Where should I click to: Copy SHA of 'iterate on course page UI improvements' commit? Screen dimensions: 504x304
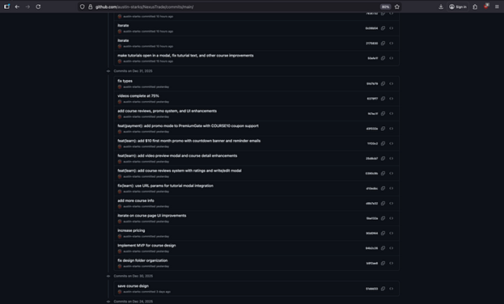pos(383,218)
